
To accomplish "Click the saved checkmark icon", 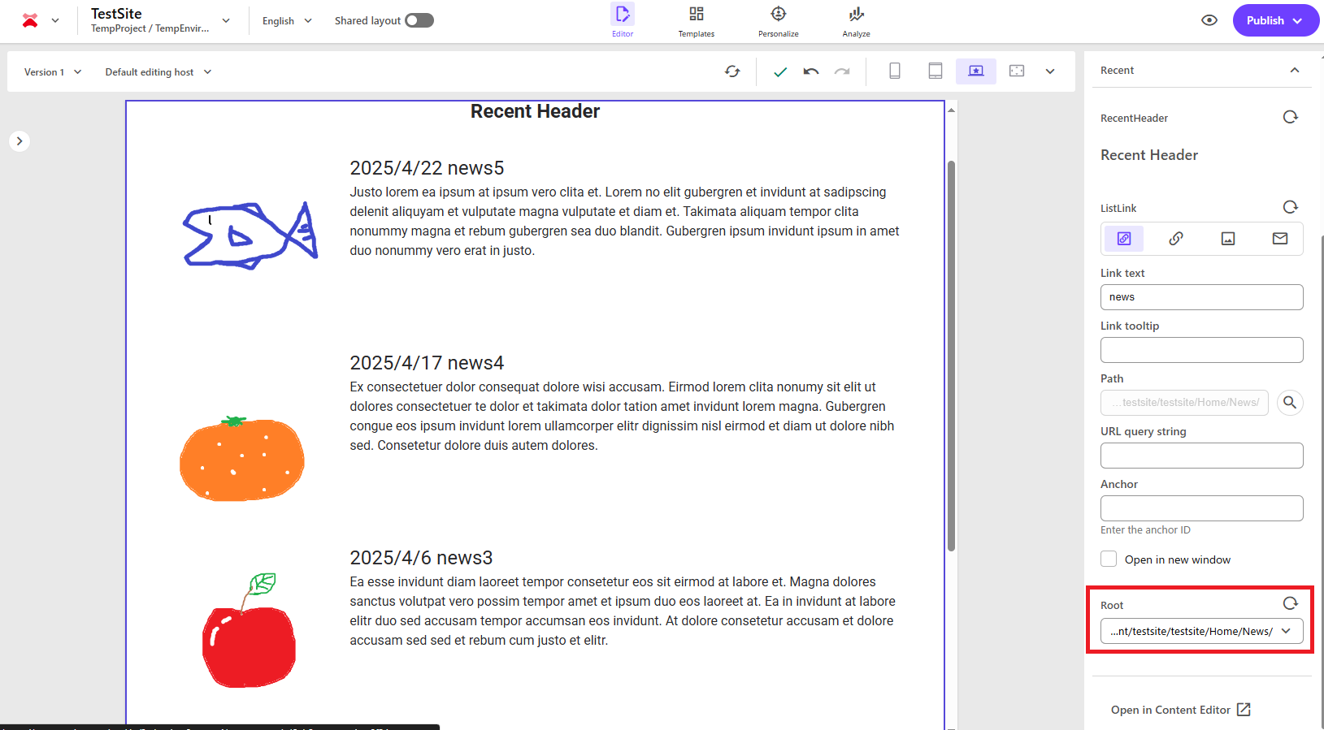I will click(x=780, y=71).
